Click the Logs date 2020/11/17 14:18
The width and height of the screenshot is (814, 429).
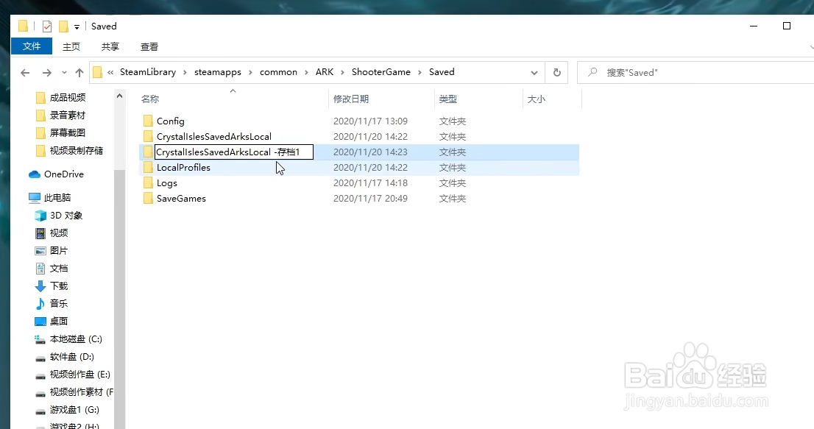click(370, 183)
